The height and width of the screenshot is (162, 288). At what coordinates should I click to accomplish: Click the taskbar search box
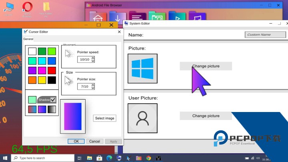(x=43, y=158)
